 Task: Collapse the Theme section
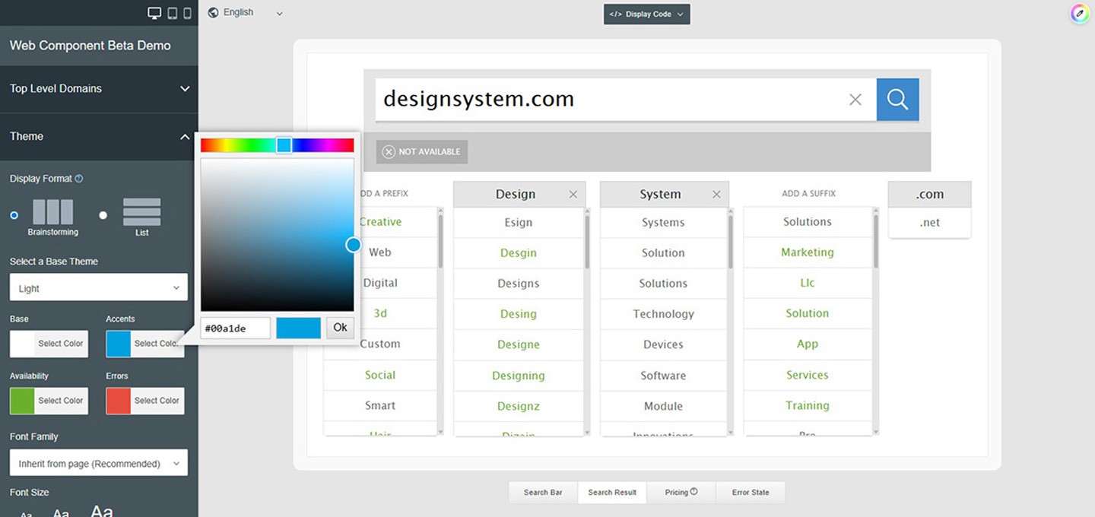pos(184,137)
